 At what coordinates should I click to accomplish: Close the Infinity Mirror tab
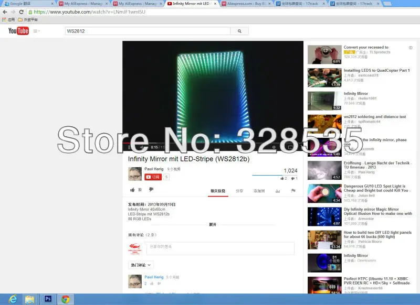[x=215, y=4]
